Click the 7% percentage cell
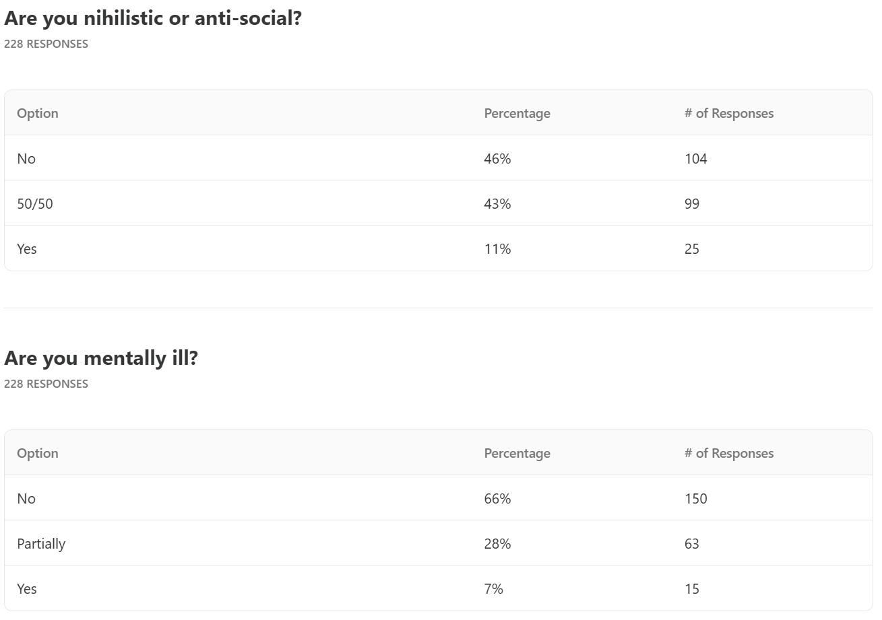The height and width of the screenshot is (620, 882). (493, 588)
